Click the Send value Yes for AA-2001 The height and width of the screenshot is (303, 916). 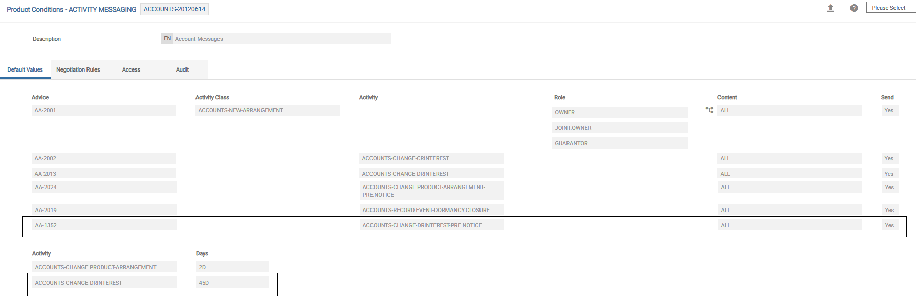click(x=889, y=110)
